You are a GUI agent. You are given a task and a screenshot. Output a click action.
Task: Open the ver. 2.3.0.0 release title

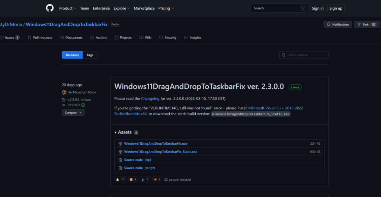[199, 86]
